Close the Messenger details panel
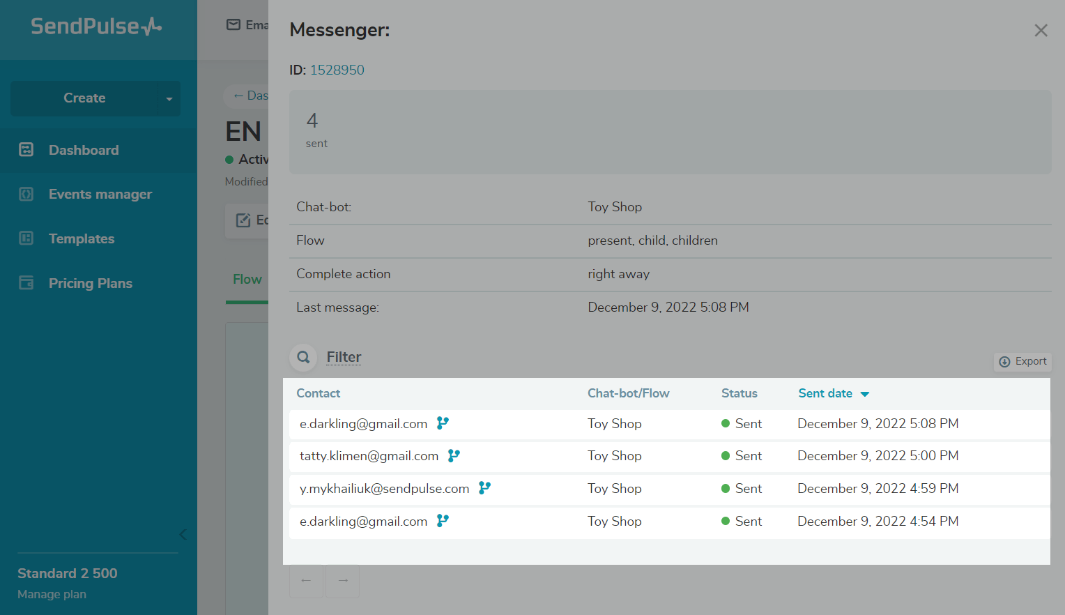 tap(1041, 31)
